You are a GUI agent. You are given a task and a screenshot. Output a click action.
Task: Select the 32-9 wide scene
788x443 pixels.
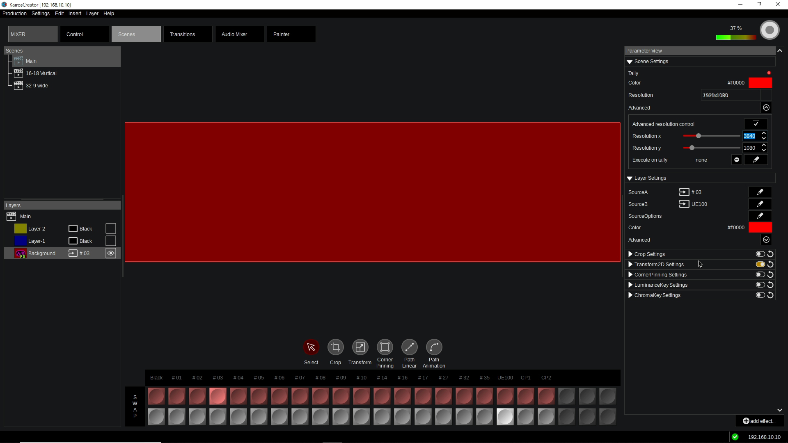tap(37, 86)
